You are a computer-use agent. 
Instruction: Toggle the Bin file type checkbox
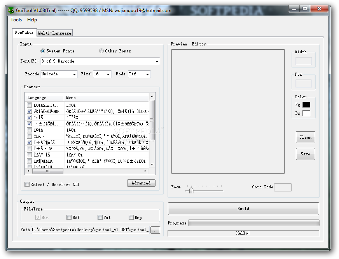coord(38,217)
